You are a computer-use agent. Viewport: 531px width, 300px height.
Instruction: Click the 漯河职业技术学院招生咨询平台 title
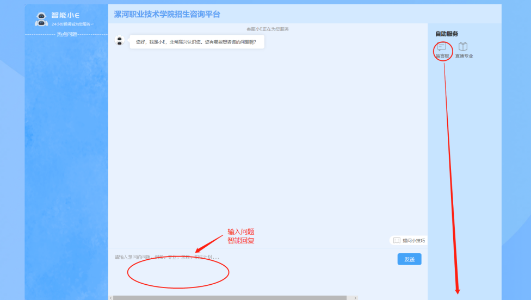pos(167,14)
